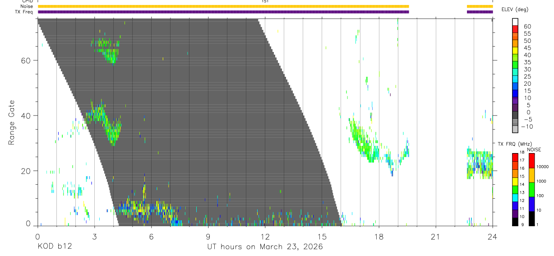Click the "12" tick on the UT hours axis
The height and width of the screenshot is (256, 554).
coord(265,236)
